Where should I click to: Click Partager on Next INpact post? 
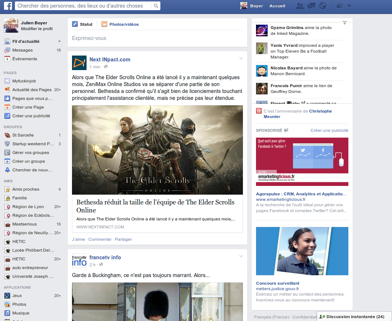[123, 239]
